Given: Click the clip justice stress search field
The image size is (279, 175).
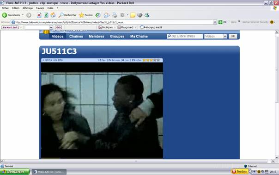Looking at the screenshot, I should pyautogui.click(x=185, y=36).
